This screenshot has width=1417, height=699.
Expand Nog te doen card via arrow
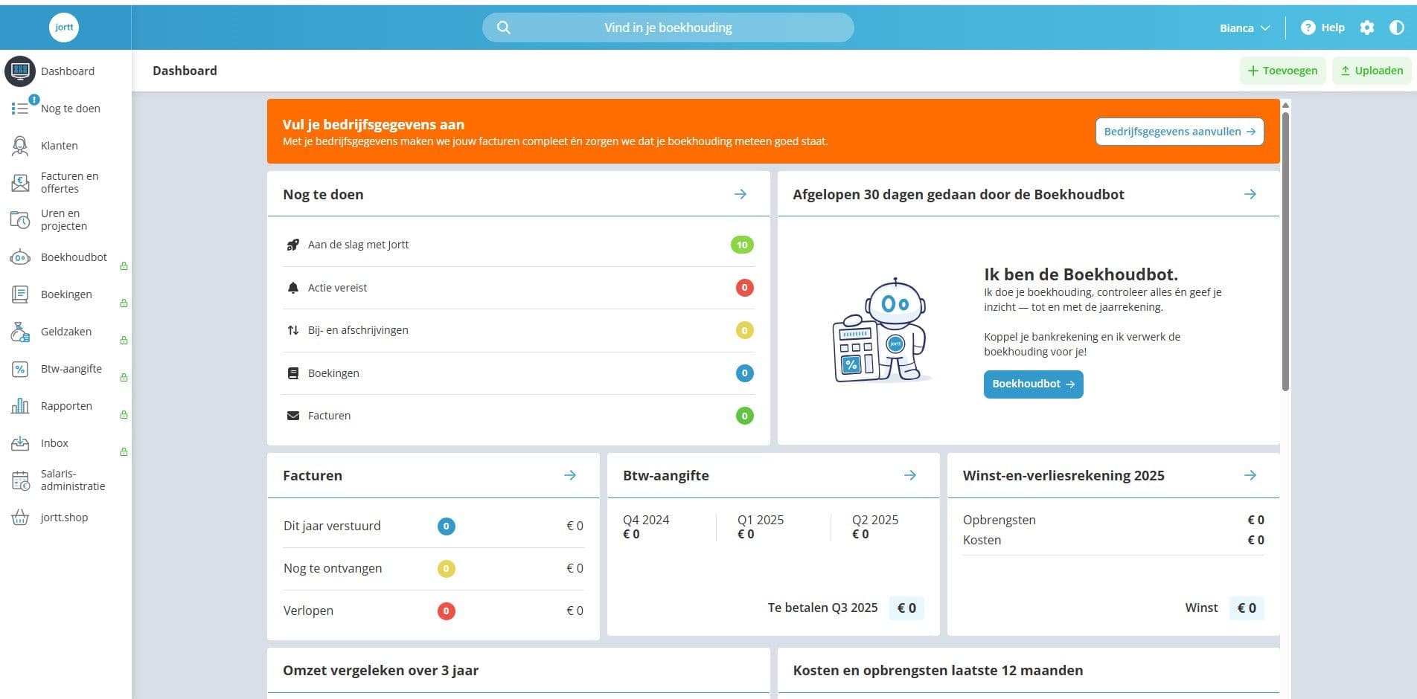(x=741, y=194)
